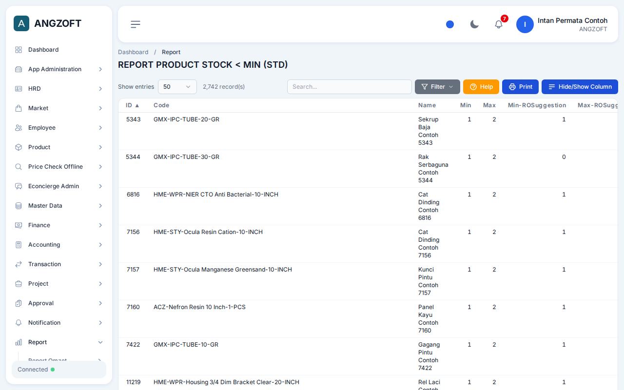Click the Product box icon
This screenshot has height=390, width=624.
[x=19, y=147]
